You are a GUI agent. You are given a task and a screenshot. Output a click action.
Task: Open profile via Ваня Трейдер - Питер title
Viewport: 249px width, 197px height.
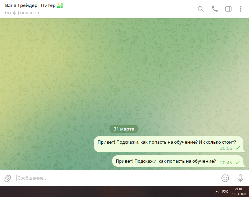point(31,6)
